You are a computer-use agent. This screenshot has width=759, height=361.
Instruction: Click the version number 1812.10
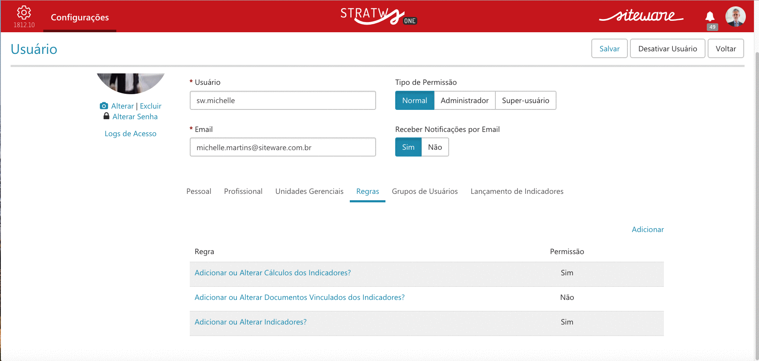pyautogui.click(x=24, y=25)
